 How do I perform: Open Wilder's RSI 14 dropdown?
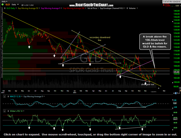click(24, 111)
